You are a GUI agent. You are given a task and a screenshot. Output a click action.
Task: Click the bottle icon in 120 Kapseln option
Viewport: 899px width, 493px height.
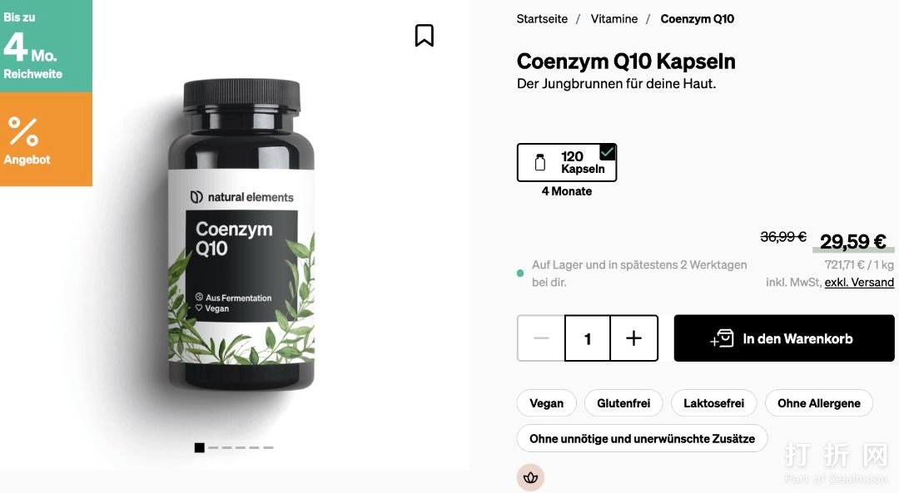540,163
